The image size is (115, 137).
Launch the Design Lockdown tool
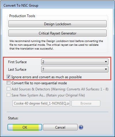coord(57,24)
